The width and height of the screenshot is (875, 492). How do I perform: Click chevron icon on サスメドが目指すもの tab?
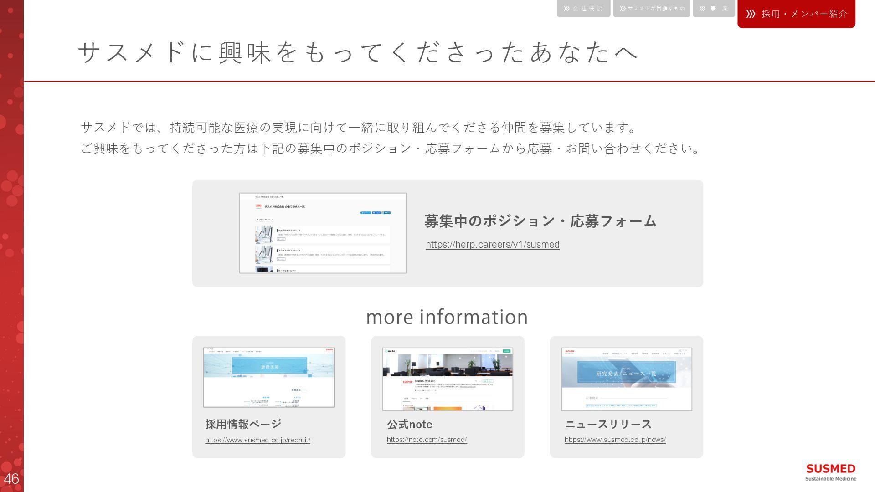click(x=623, y=9)
